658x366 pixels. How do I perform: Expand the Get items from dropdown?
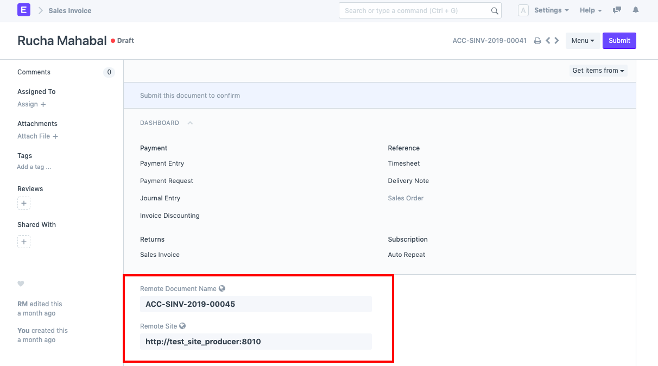click(597, 70)
